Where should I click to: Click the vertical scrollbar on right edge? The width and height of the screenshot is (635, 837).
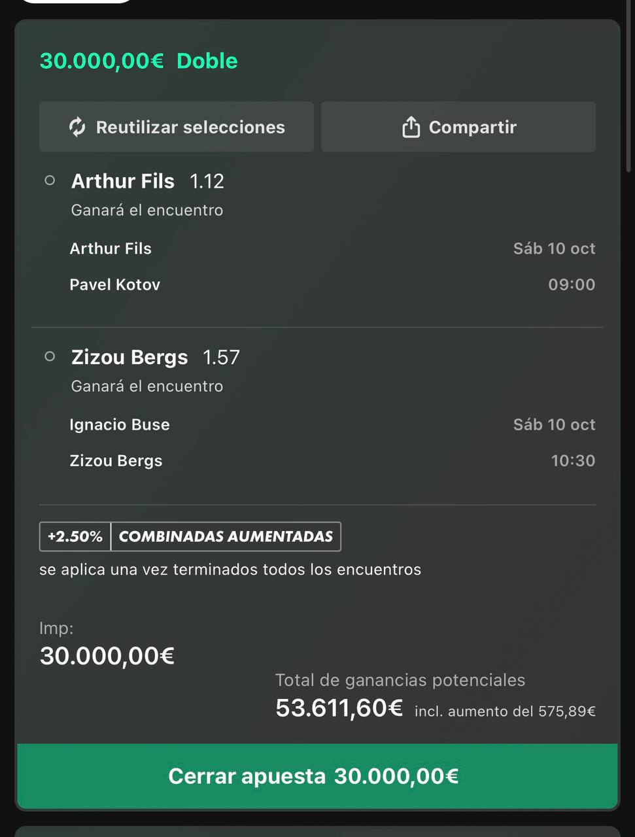coord(630,85)
